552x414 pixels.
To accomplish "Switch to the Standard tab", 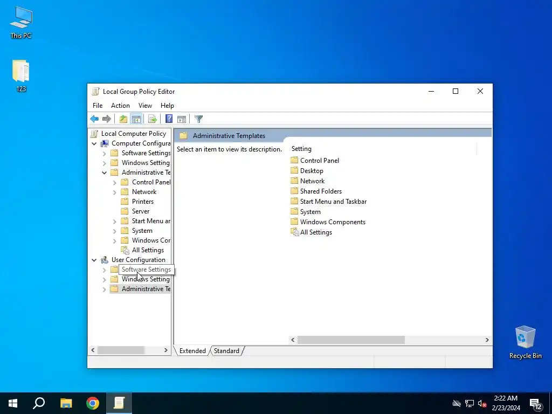I will [x=226, y=351].
